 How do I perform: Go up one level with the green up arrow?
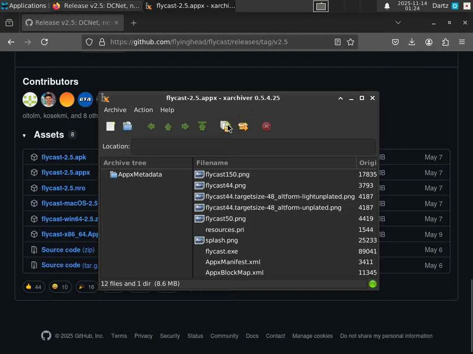[168, 126]
